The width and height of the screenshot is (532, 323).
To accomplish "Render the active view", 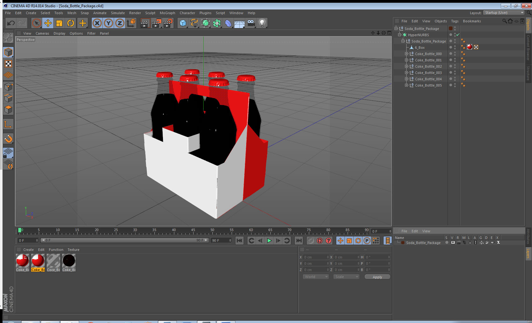I will (x=145, y=23).
